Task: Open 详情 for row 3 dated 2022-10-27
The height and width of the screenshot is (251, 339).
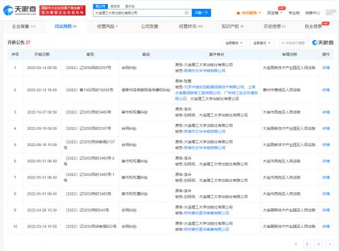Action: (325, 112)
